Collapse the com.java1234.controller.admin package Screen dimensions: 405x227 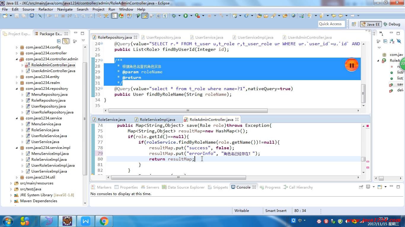coord(17,59)
